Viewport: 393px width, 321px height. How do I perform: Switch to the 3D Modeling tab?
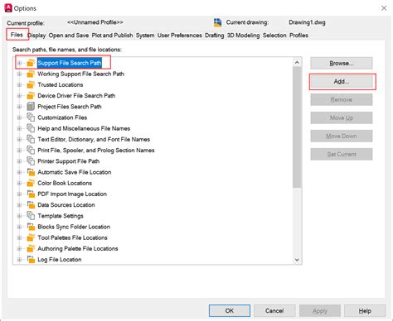click(243, 36)
